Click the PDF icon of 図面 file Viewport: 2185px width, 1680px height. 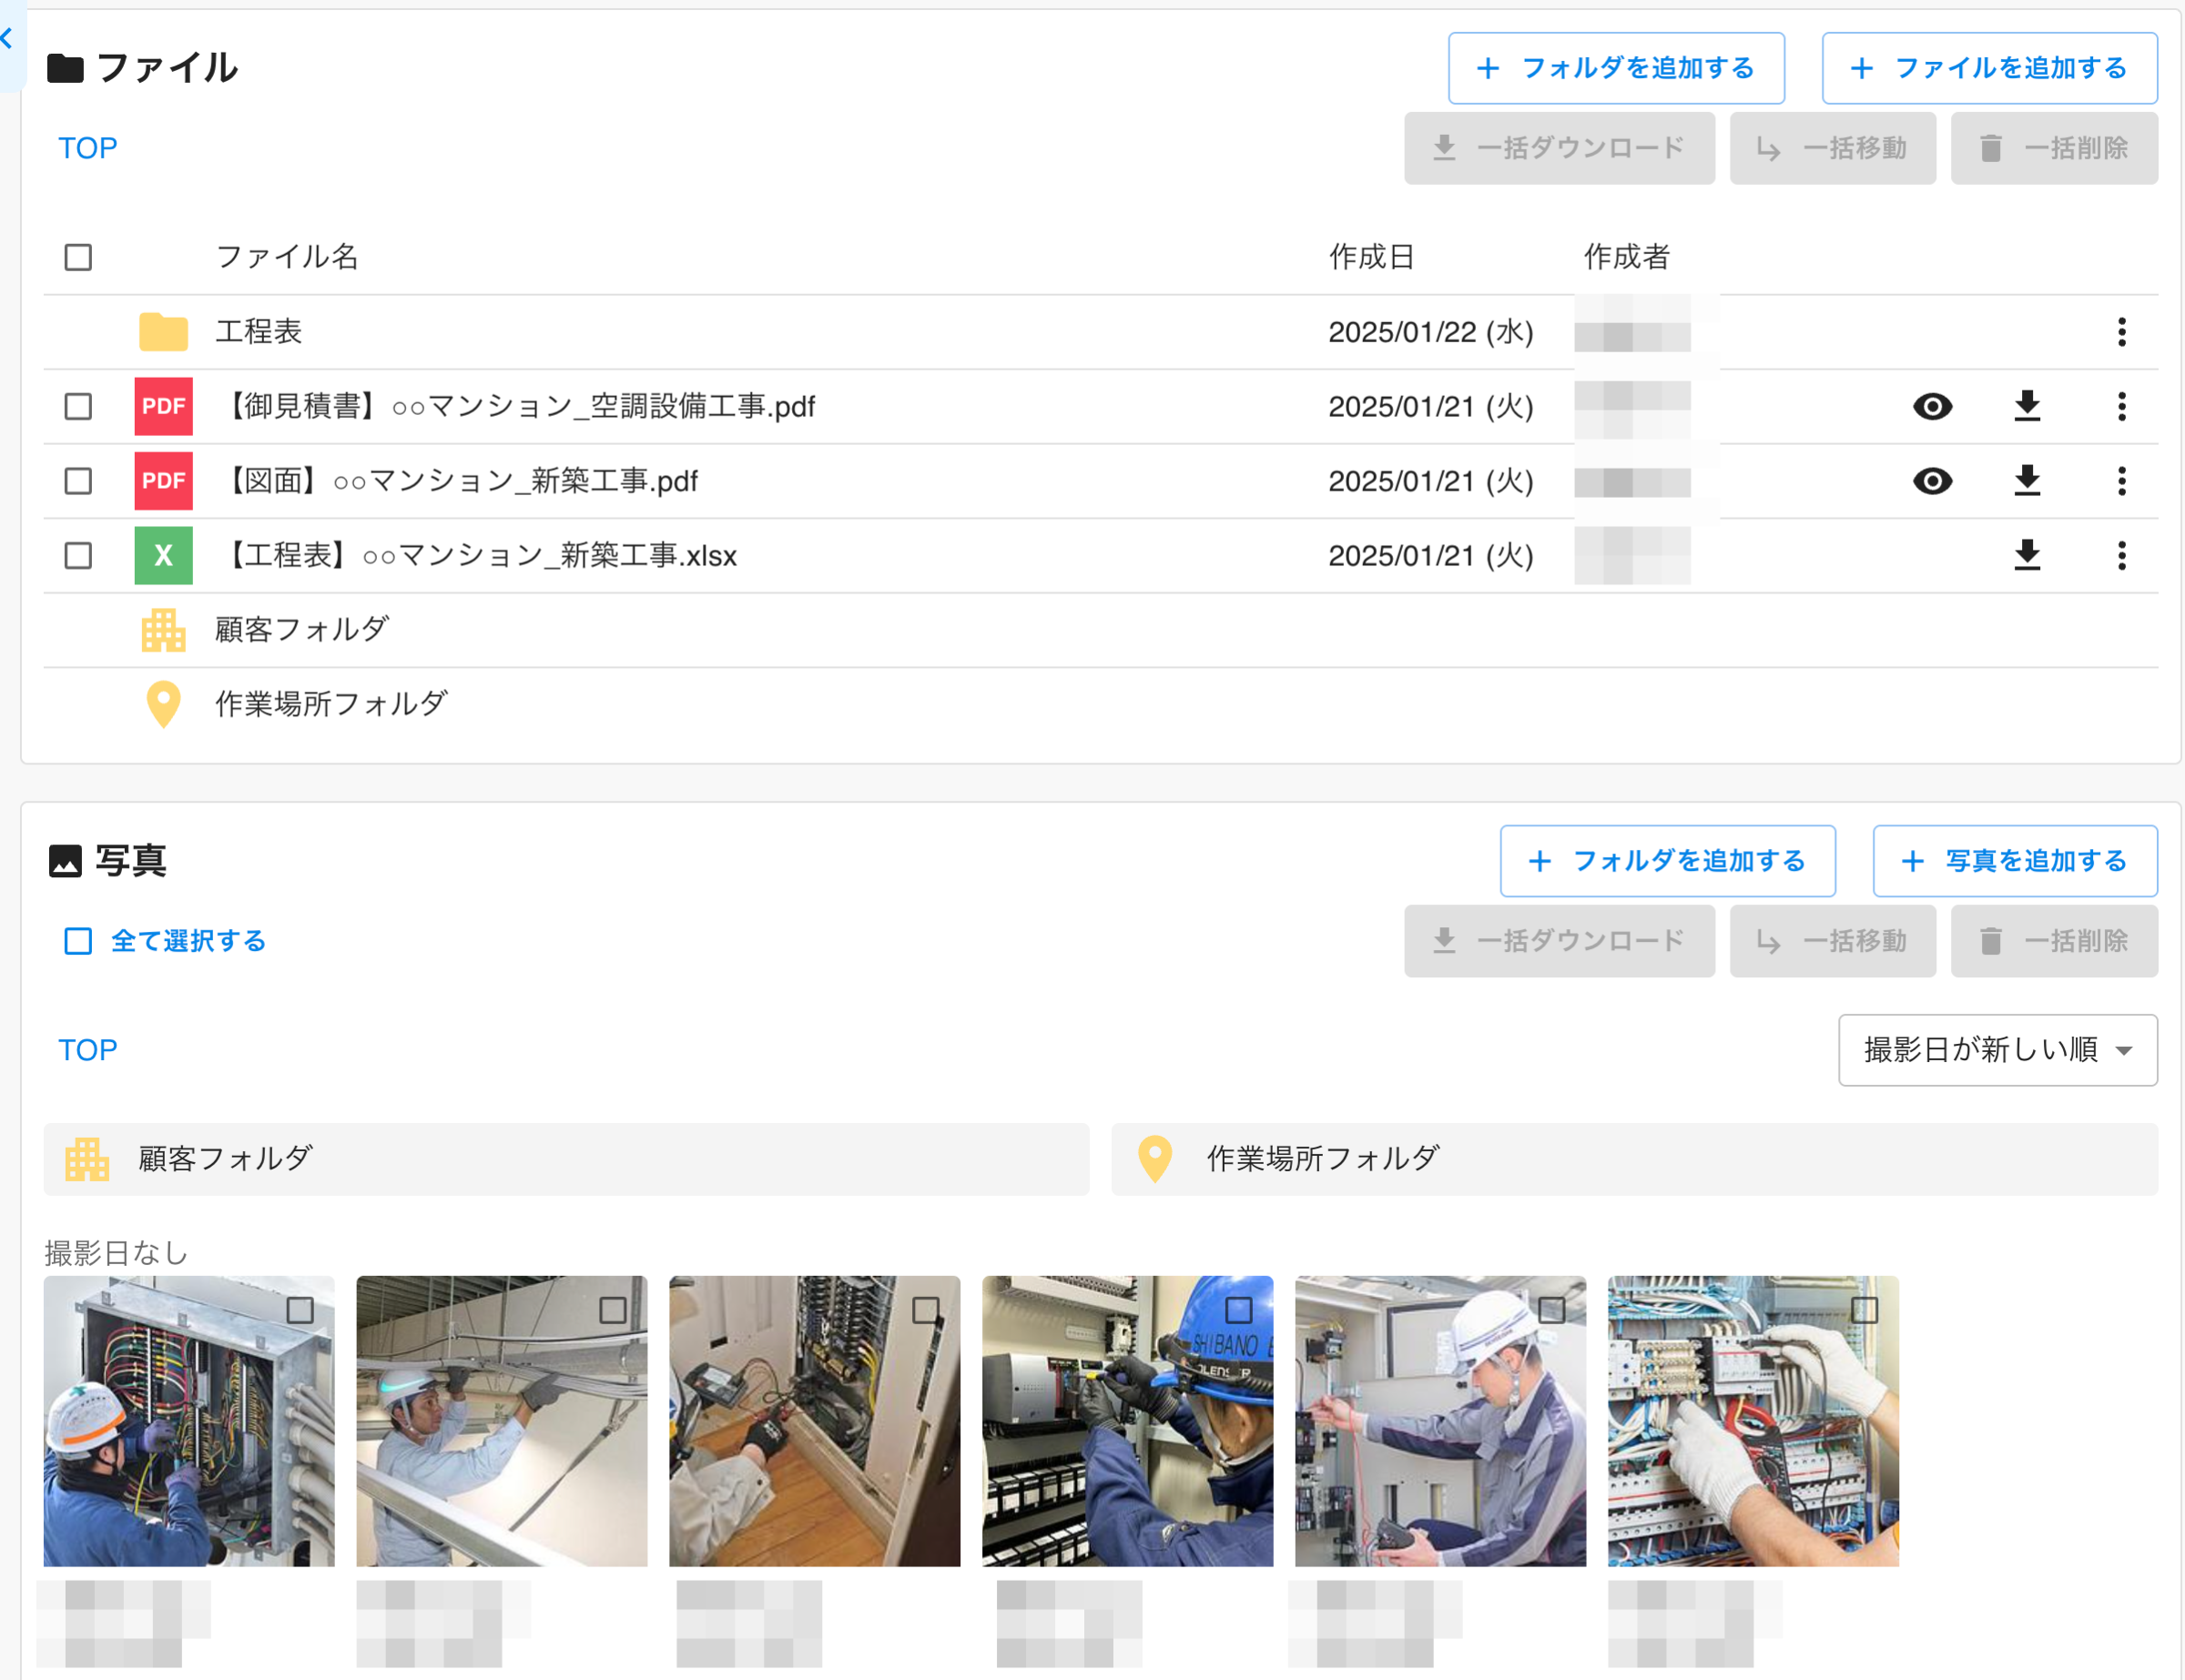163,480
